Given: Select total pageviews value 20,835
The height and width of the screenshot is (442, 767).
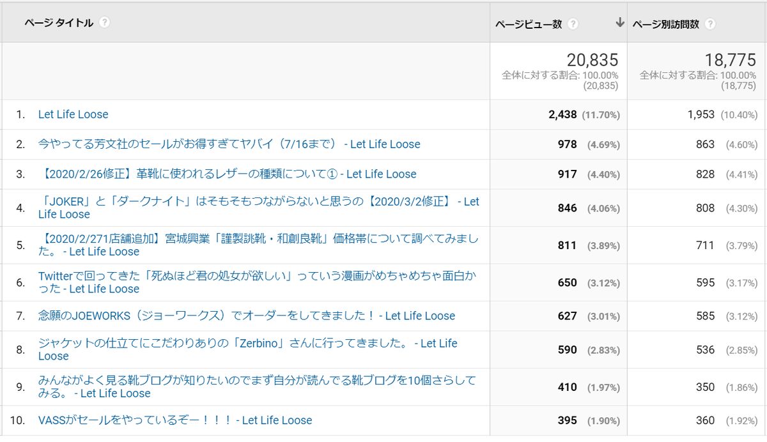Looking at the screenshot, I should pyautogui.click(x=593, y=60).
